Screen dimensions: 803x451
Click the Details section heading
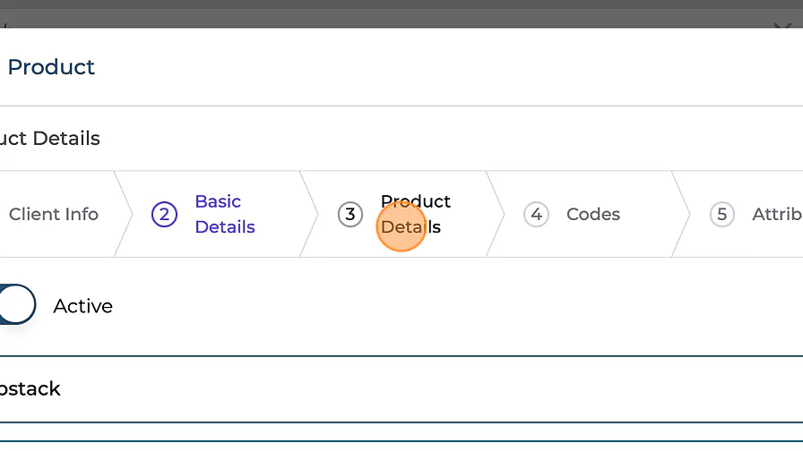[50, 139]
